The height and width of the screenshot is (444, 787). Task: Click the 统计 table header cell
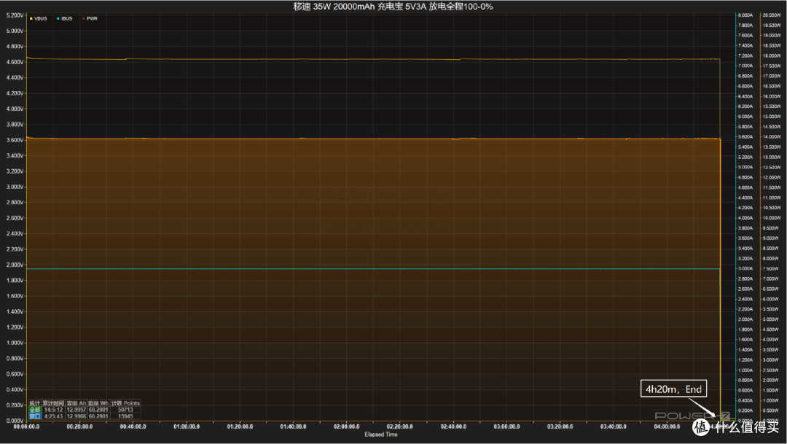click(35, 403)
